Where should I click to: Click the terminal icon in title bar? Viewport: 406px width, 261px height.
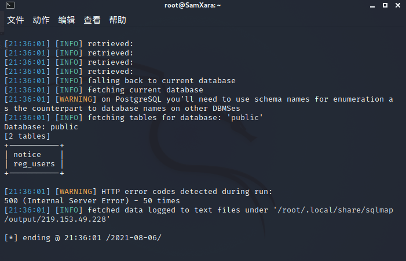[10, 5]
